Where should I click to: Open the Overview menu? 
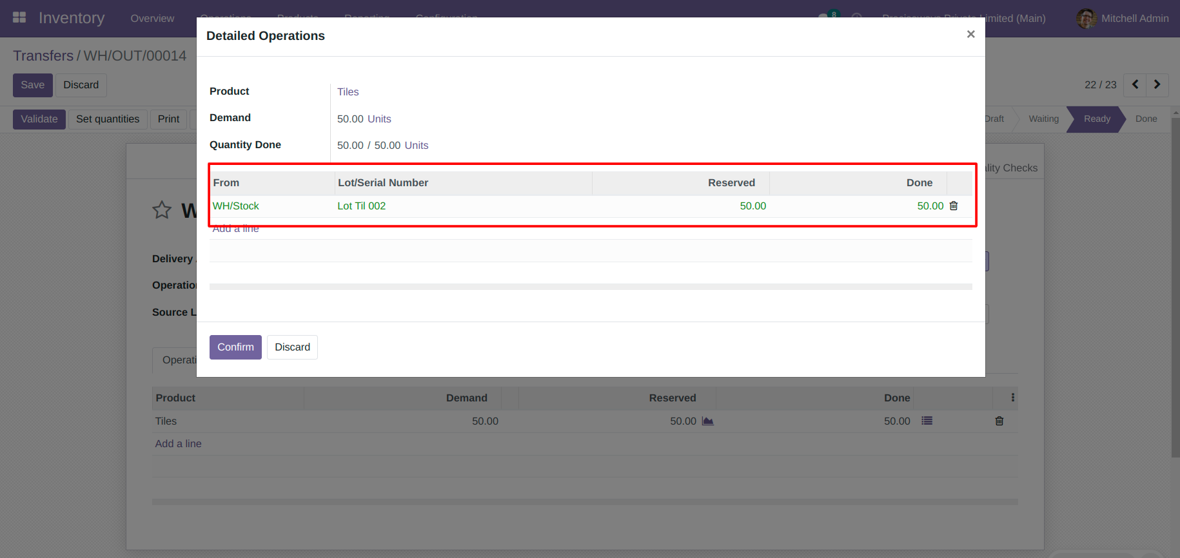[152, 18]
